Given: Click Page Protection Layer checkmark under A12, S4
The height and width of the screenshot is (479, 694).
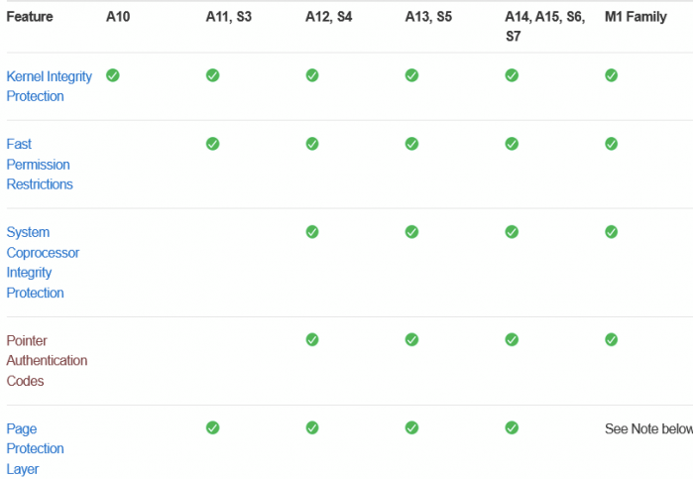Looking at the screenshot, I should click(312, 428).
